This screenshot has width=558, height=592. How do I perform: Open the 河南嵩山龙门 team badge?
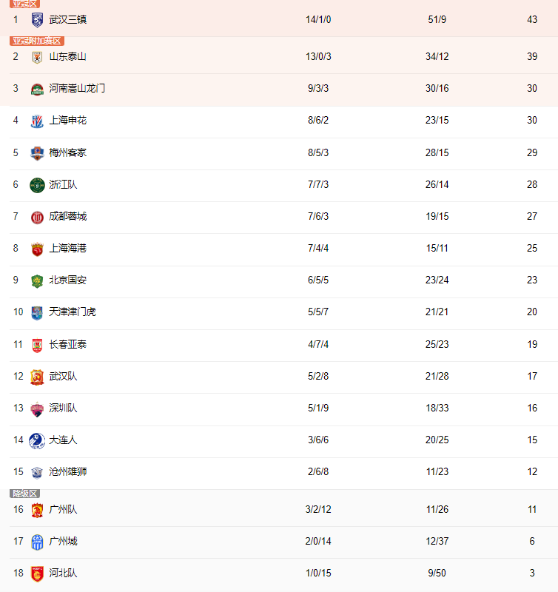(x=37, y=90)
